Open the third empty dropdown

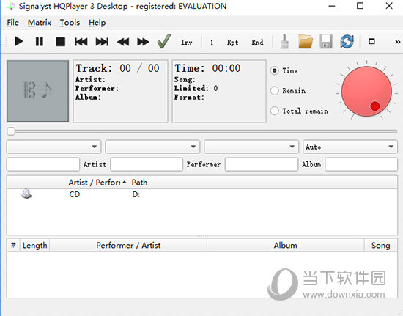[251, 147]
